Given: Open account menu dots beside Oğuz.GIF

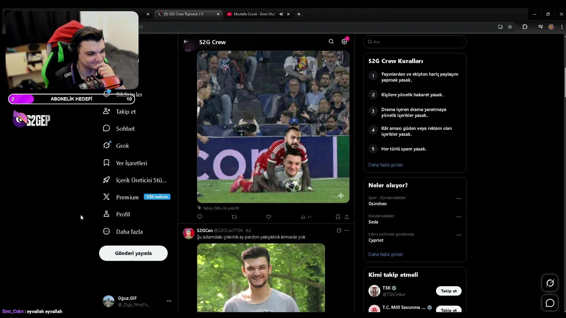Looking at the screenshot, I should pyautogui.click(x=169, y=301).
